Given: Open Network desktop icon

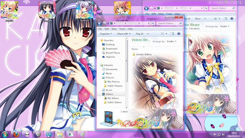Looking at the screenshot, I should (x=85, y=11).
